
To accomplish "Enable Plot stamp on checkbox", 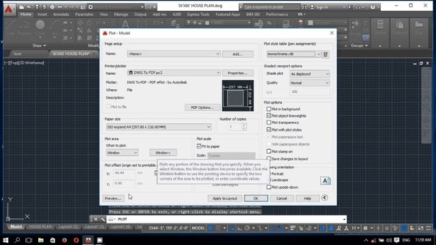I will point(268,151).
